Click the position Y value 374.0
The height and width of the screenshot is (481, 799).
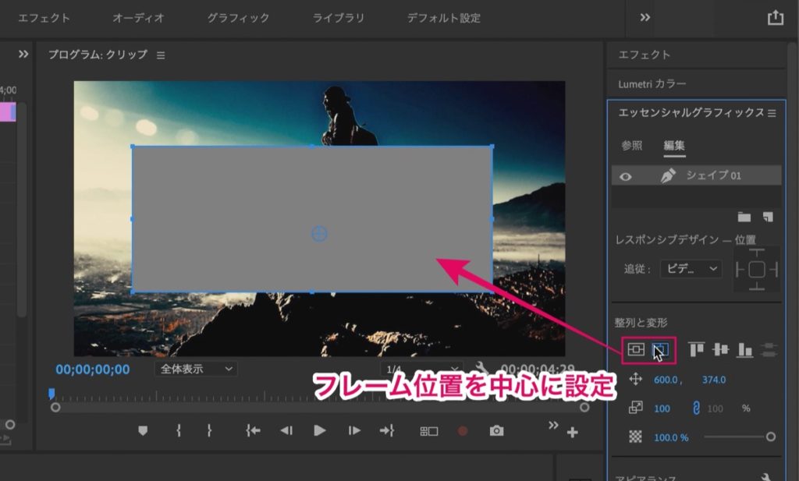pos(714,380)
